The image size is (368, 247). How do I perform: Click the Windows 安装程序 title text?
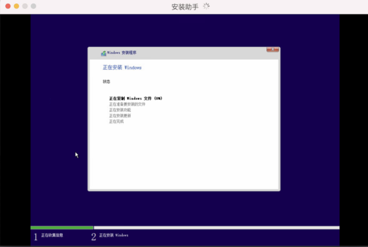click(122, 53)
